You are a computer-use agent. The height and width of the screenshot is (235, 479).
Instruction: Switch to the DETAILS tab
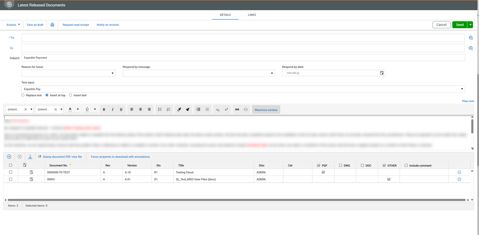pos(225,15)
